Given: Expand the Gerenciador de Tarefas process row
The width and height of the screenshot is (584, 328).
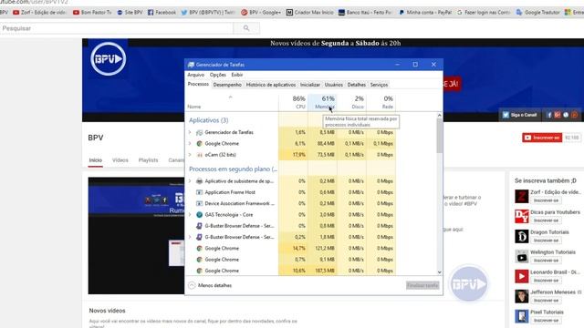Looking at the screenshot, I should 190,132.
